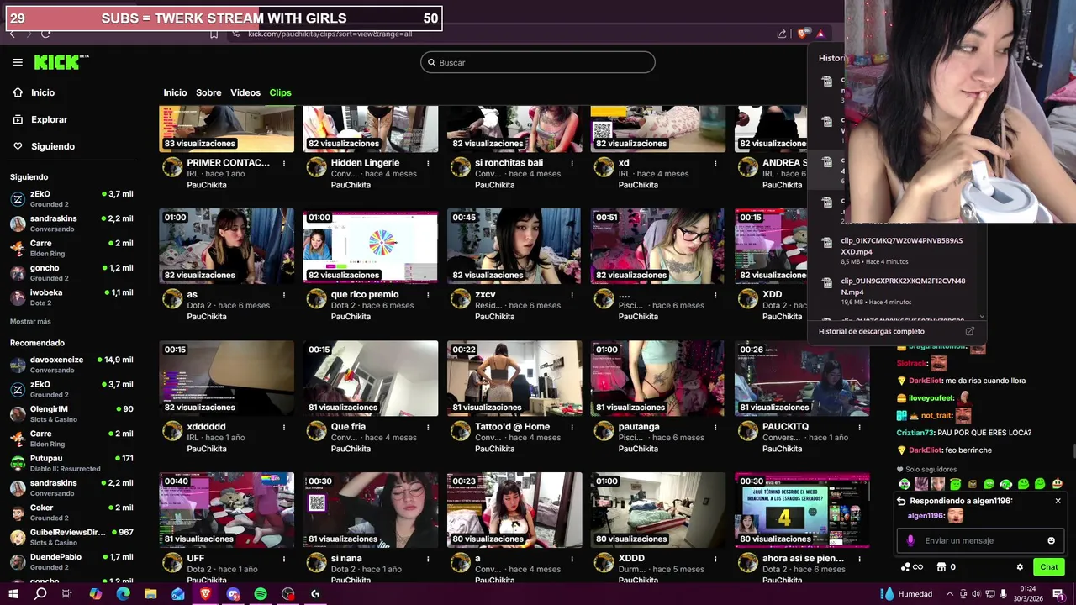
Task: Open davooxeneize in Recomendado list
Action: coord(71,365)
